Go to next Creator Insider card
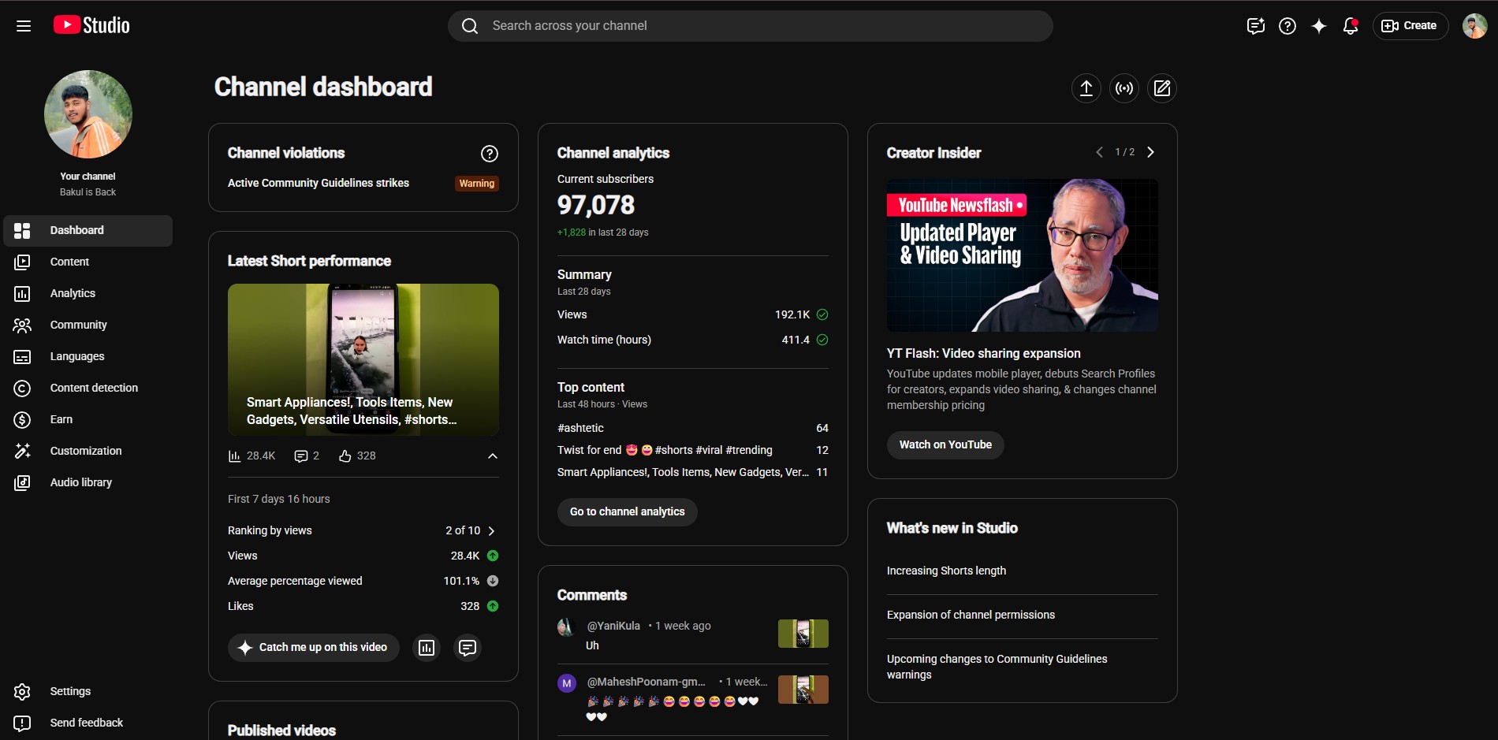 (1150, 152)
